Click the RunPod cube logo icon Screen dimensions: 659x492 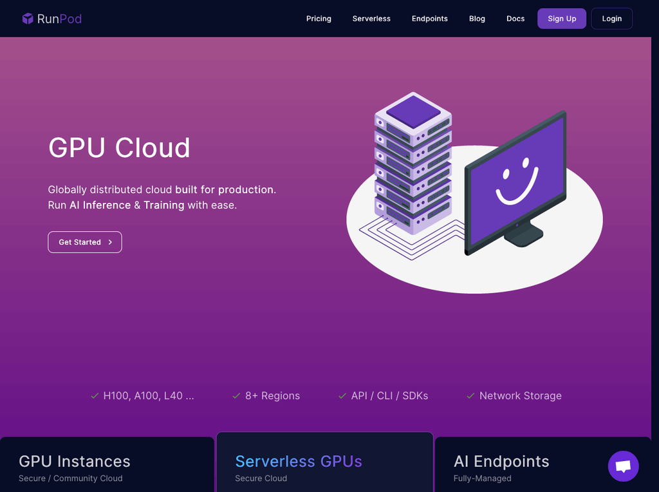[x=28, y=19]
